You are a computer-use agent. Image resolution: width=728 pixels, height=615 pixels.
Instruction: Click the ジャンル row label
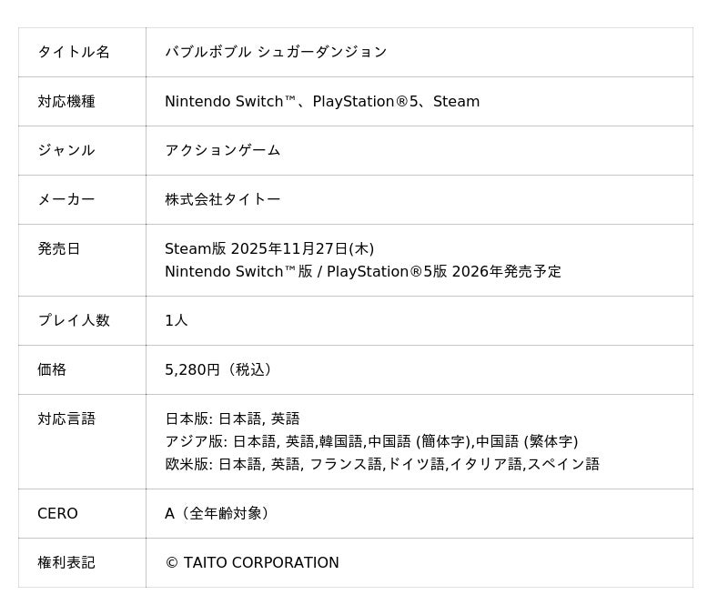pyautogui.click(x=66, y=150)
